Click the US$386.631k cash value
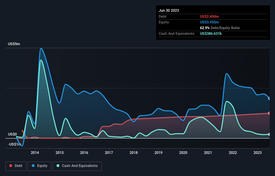275x176 pixels. (211, 33)
